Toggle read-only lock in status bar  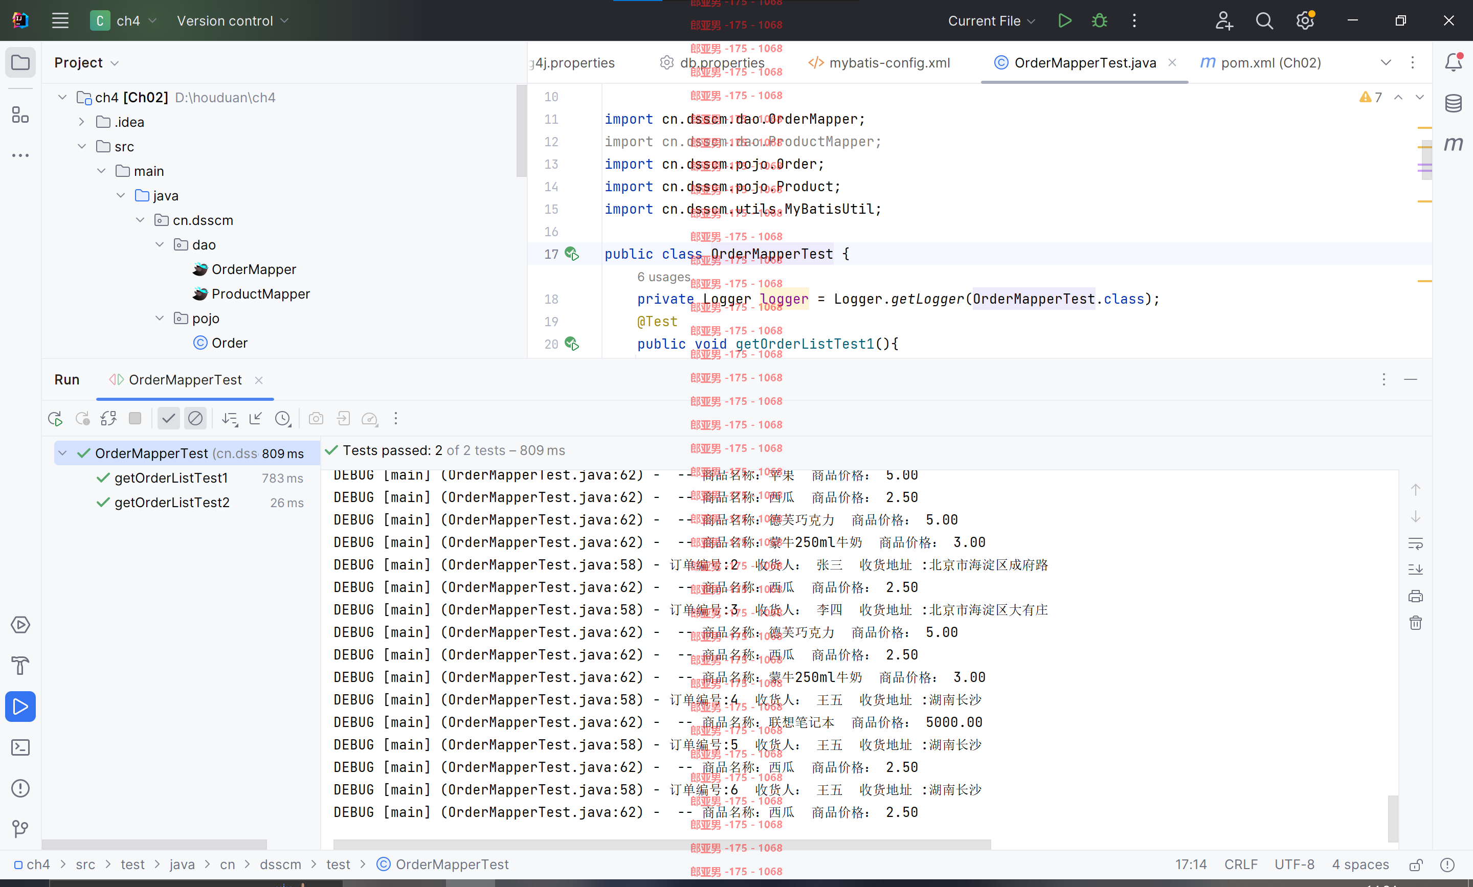[1416, 865]
